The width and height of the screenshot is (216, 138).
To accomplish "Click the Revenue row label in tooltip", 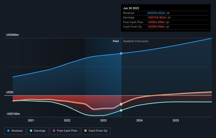I will [129, 13].
